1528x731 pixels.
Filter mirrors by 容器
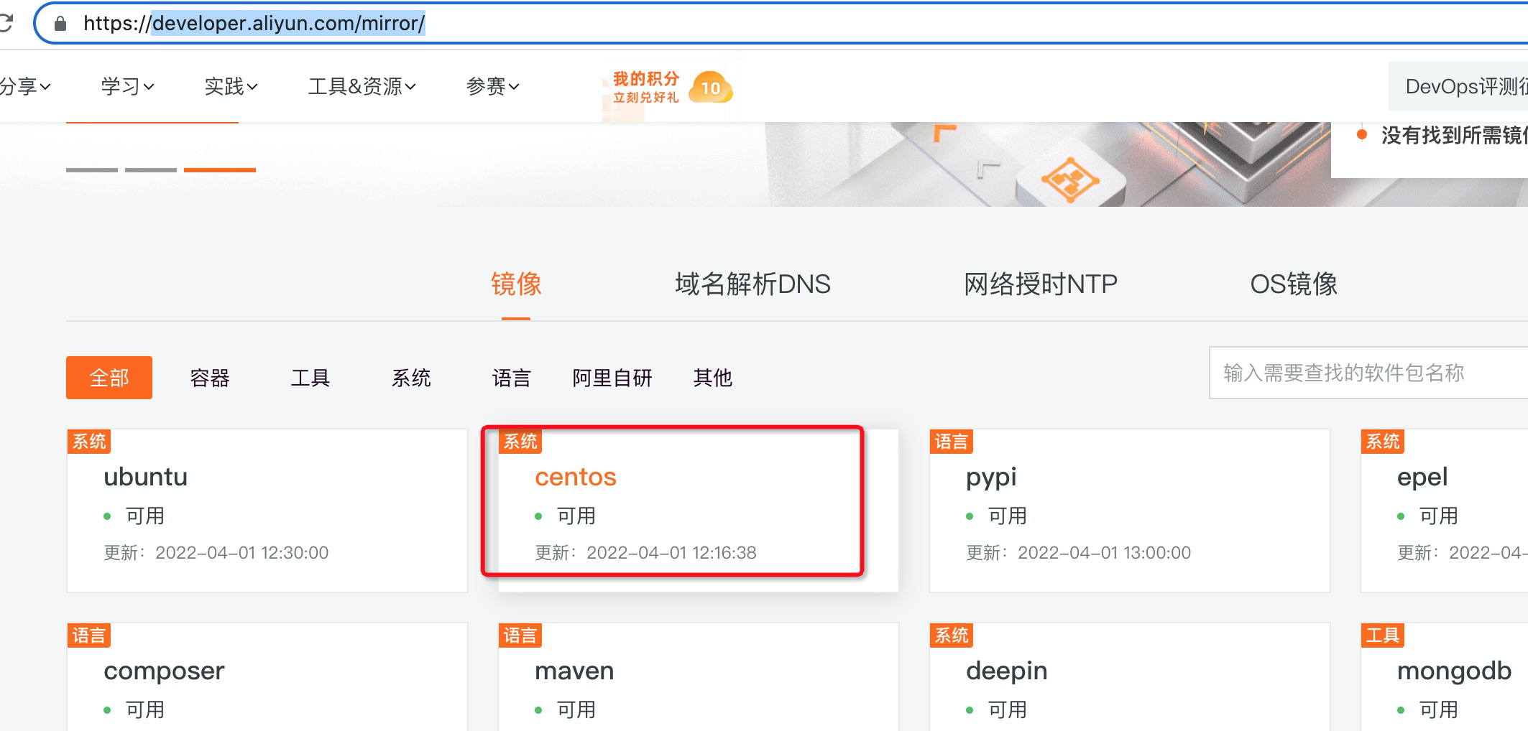(210, 378)
